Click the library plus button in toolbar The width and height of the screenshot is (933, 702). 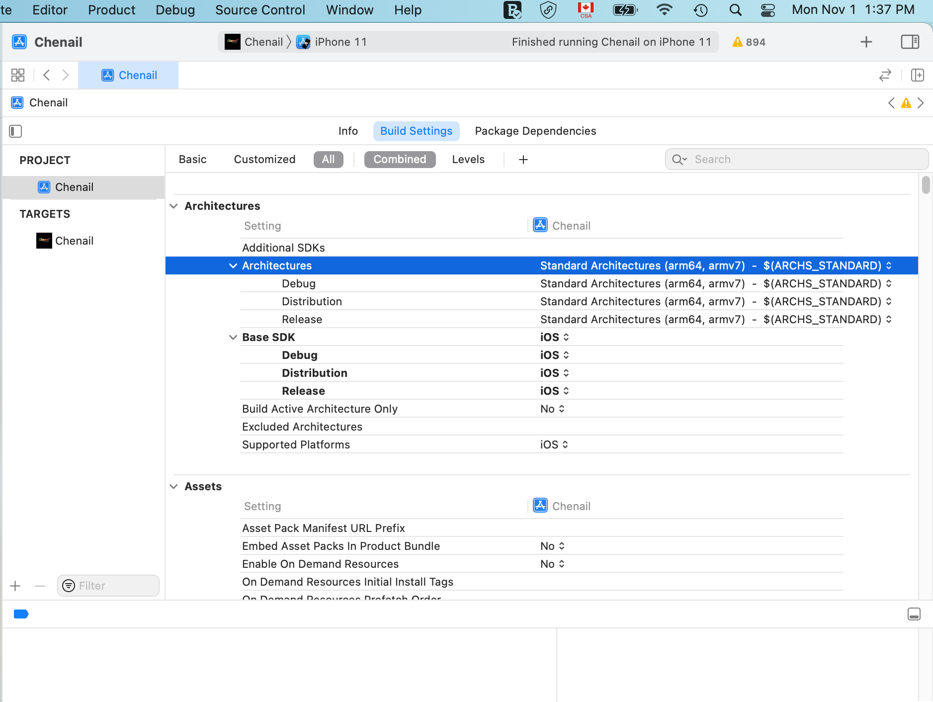[x=866, y=42]
